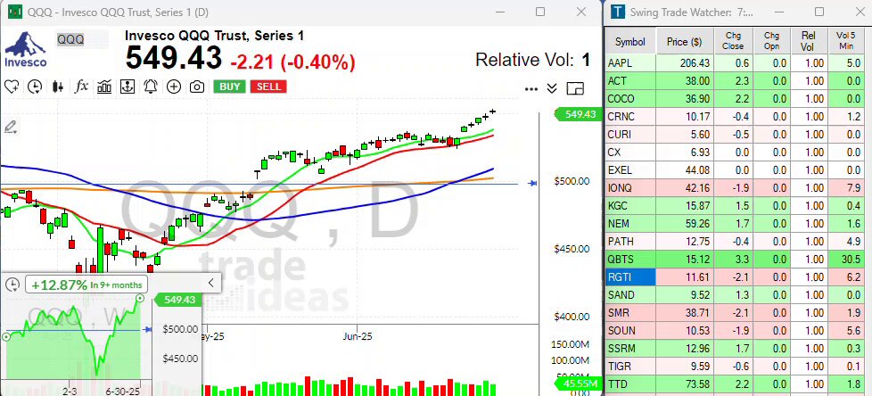Click the Jun-25 date axis label

pos(357,336)
